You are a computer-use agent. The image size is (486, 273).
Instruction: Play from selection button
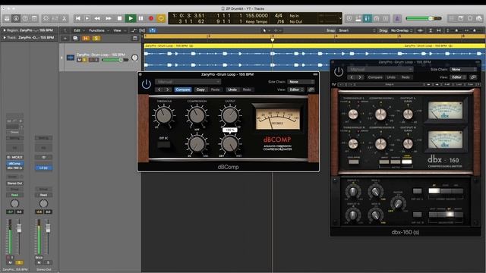click(87, 18)
